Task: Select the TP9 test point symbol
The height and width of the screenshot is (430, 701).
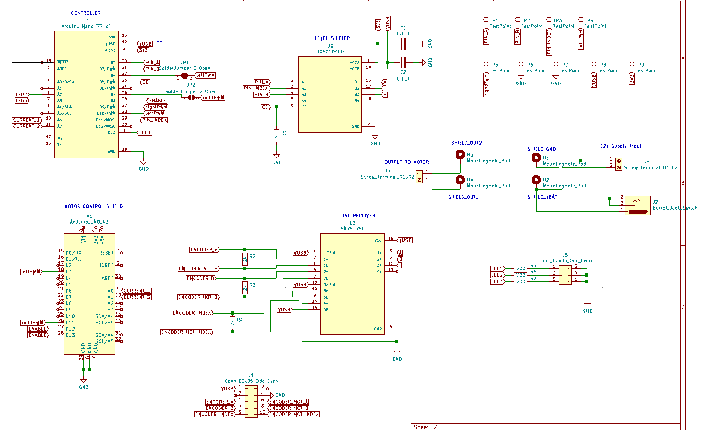Action: [x=632, y=64]
